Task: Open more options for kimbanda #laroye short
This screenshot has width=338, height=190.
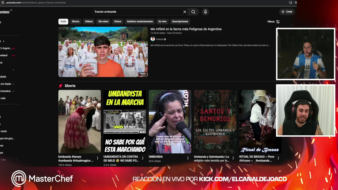Action: [x=97, y=158]
